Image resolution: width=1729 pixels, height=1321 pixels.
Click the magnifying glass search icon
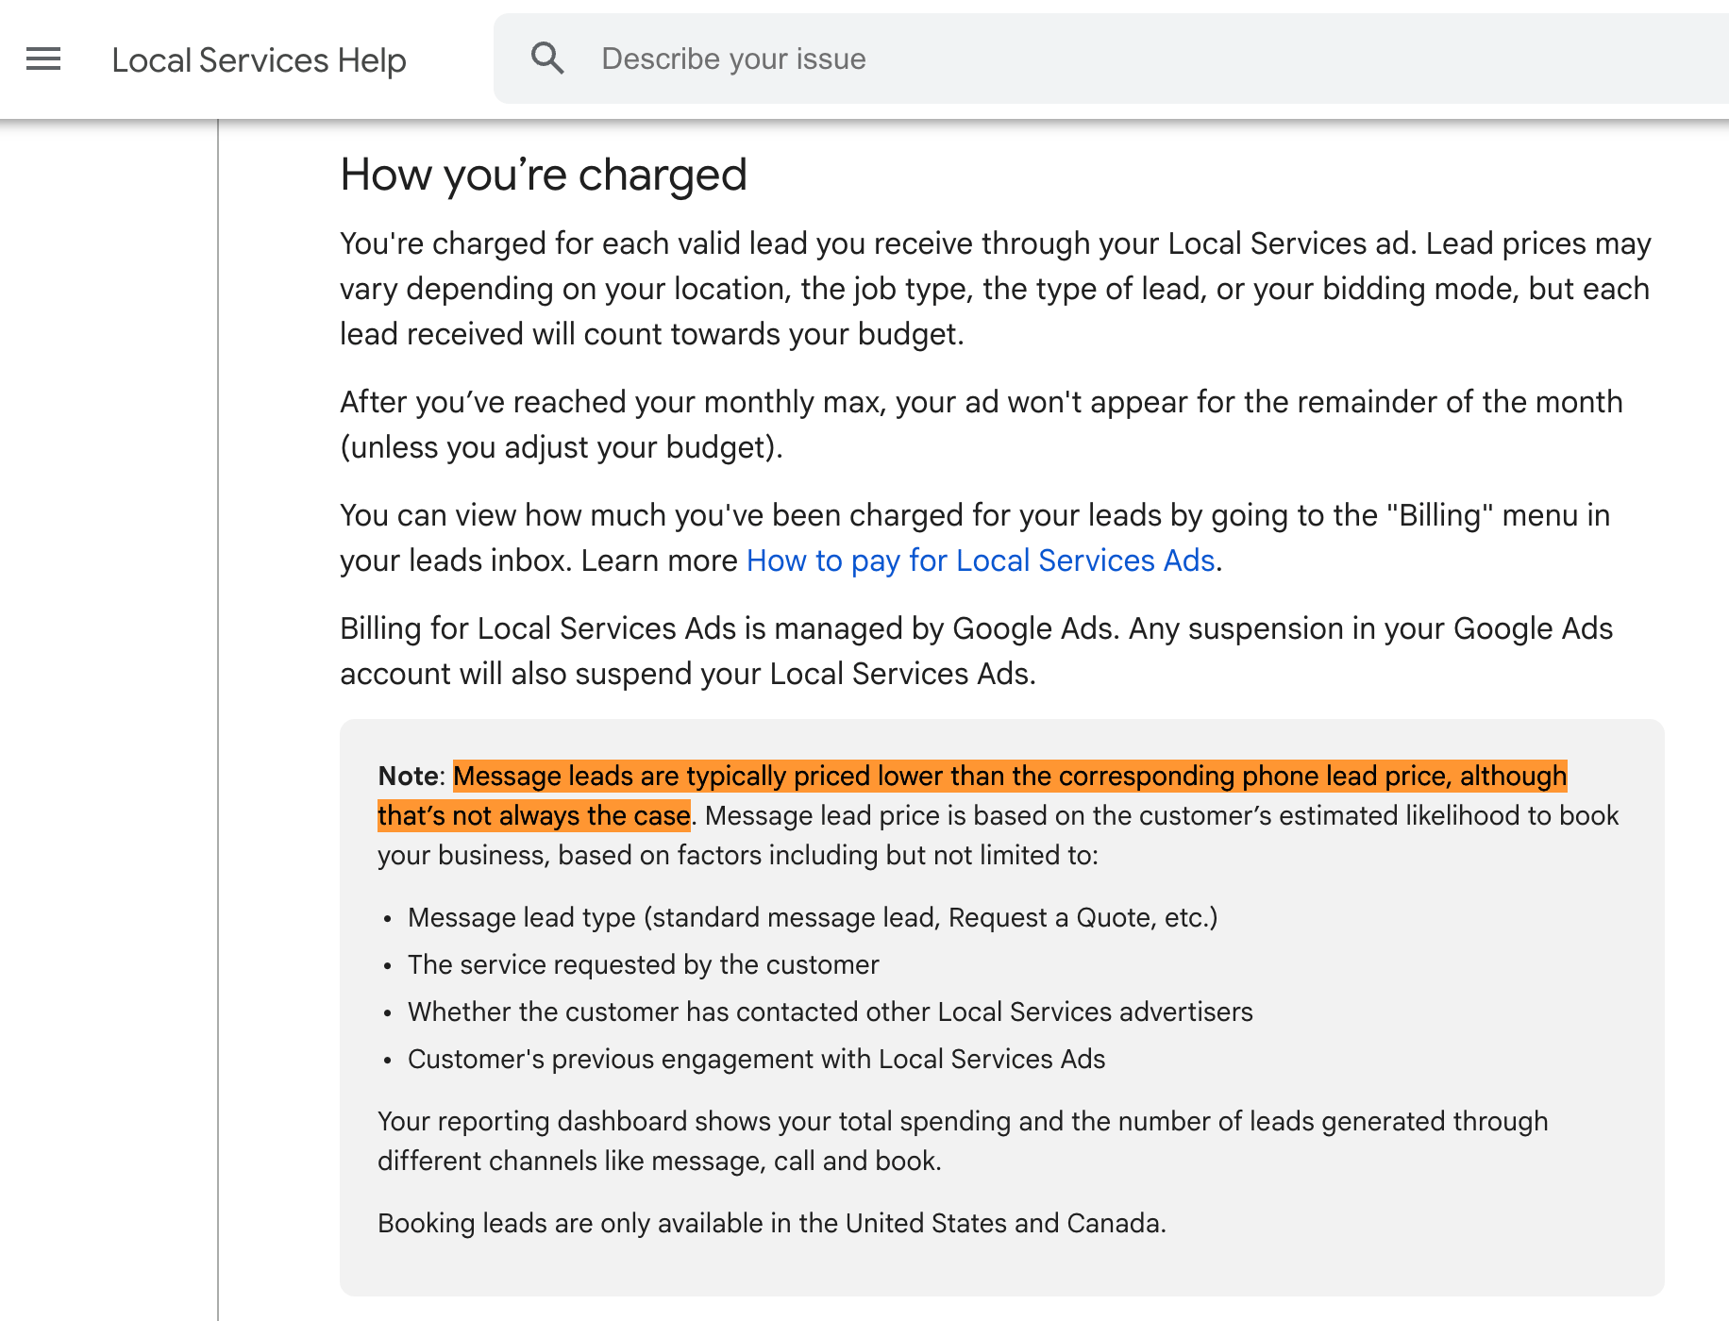pos(547,59)
